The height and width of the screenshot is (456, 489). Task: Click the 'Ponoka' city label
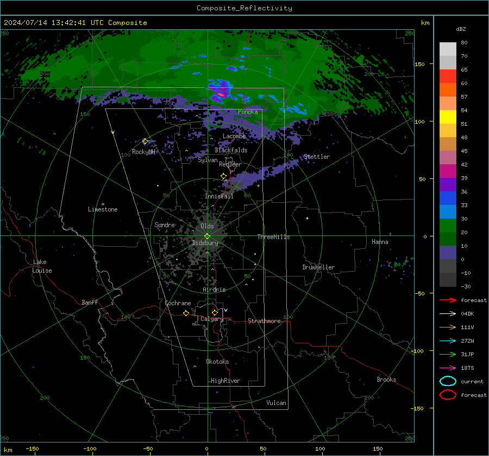(x=248, y=112)
